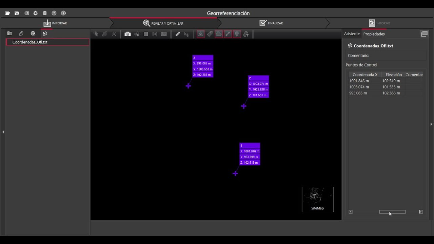Open the Informe step

tap(379, 23)
